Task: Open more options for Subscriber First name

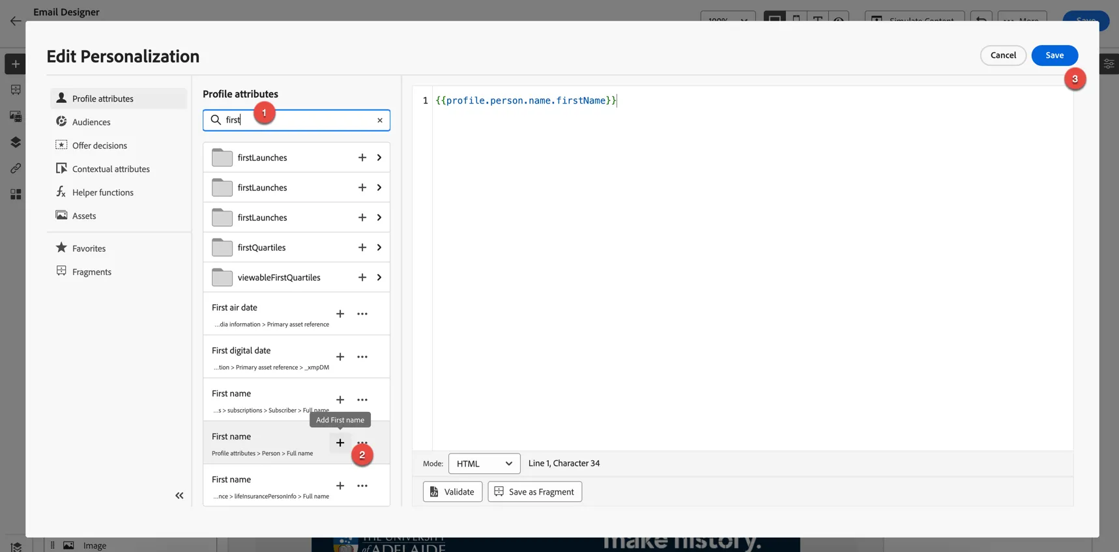Action: 362,400
